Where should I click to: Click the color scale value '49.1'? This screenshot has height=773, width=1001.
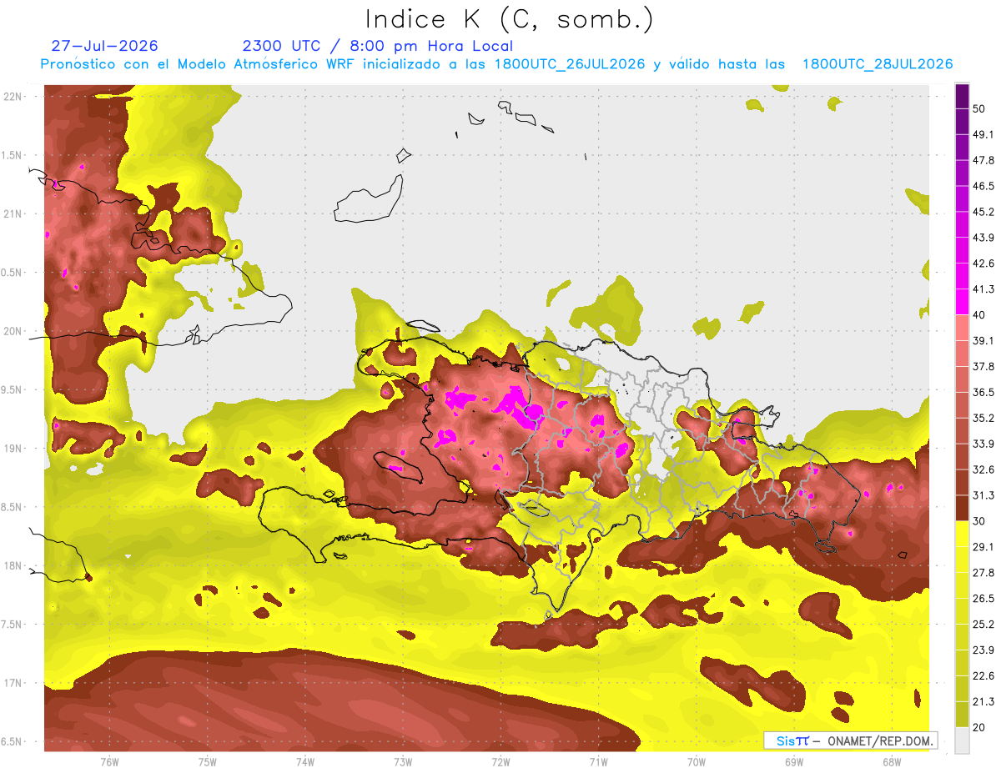[983, 134]
